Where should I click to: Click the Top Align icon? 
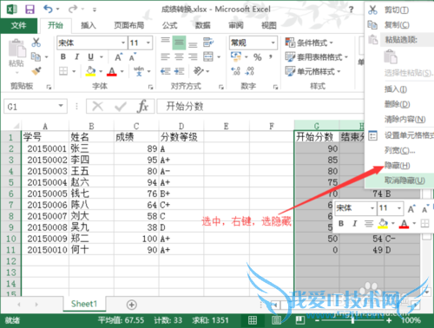point(165,41)
